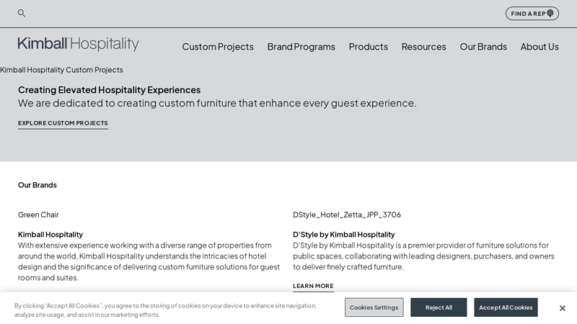Open the Custom Projects menu
Image resolution: width=577 pixels, height=324 pixels.
pos(218,46)
